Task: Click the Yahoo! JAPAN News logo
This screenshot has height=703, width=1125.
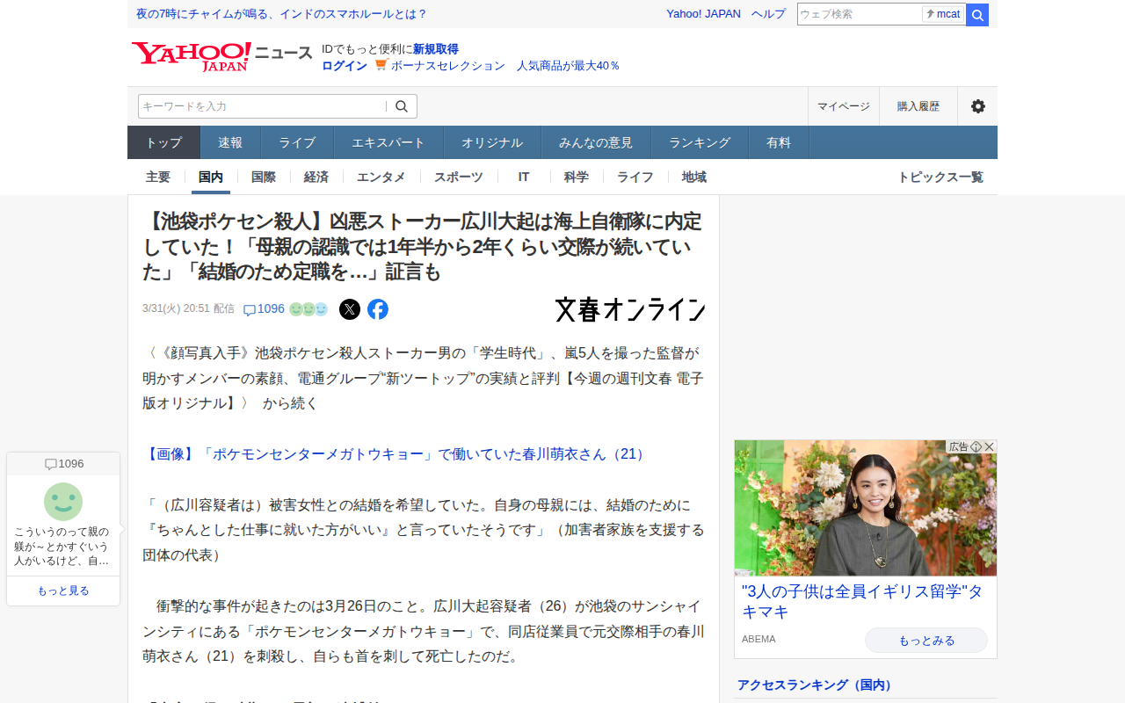Action: click(x=221, y=57)
